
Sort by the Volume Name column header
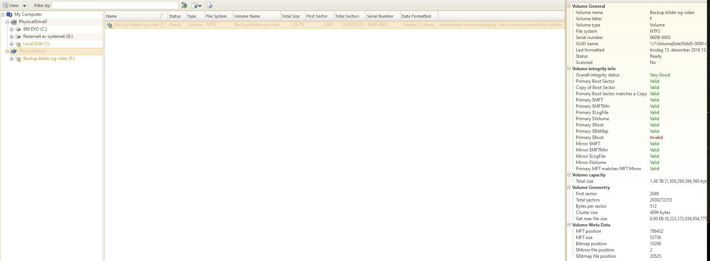click(x=257, y=16)
